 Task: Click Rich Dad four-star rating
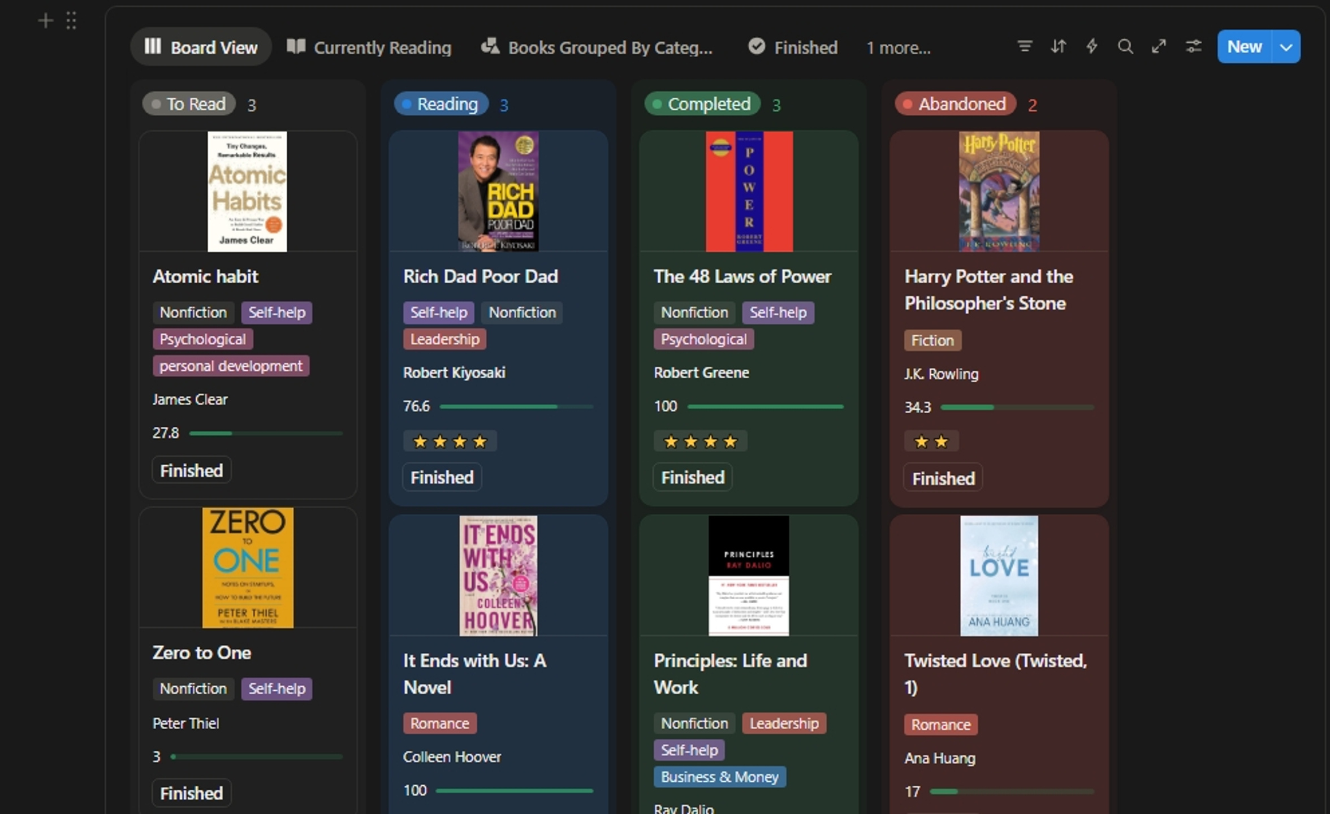450,441
